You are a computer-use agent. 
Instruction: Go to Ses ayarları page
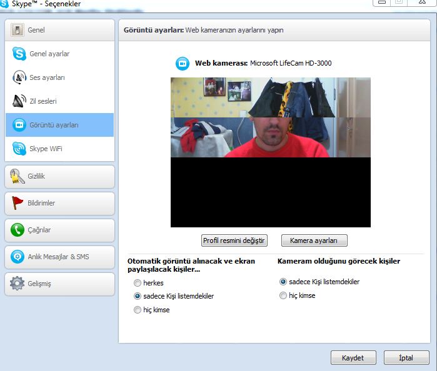pyautogui.click(x=59, y=77)
